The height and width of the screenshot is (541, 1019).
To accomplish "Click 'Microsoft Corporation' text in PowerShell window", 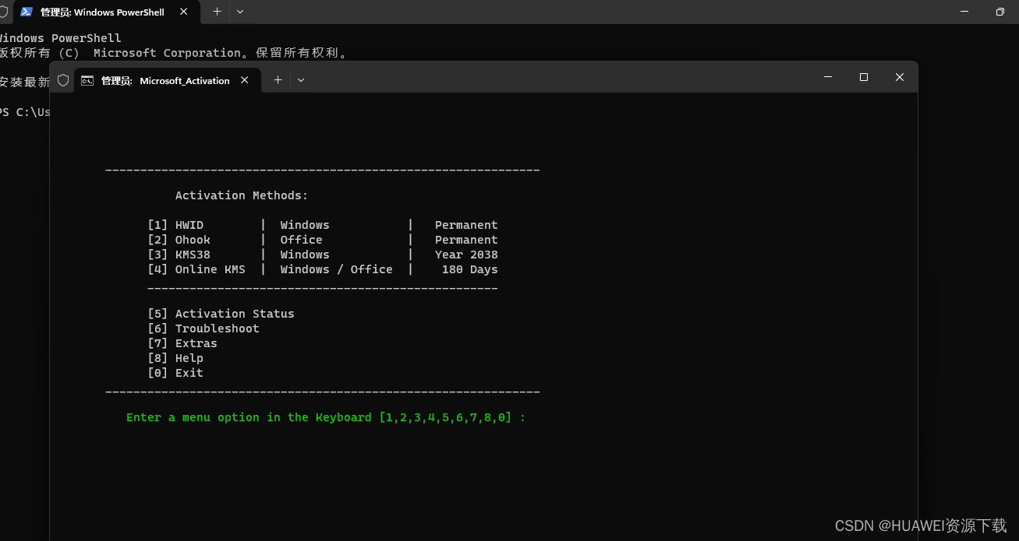I will [168, 53].
